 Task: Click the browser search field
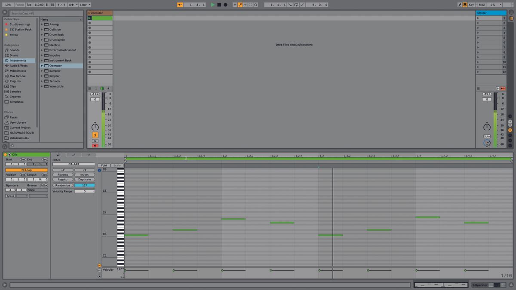tap(46, 13)
